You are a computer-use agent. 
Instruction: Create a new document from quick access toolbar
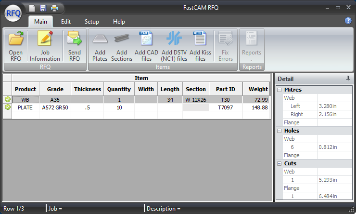click(x=32, y=8)
